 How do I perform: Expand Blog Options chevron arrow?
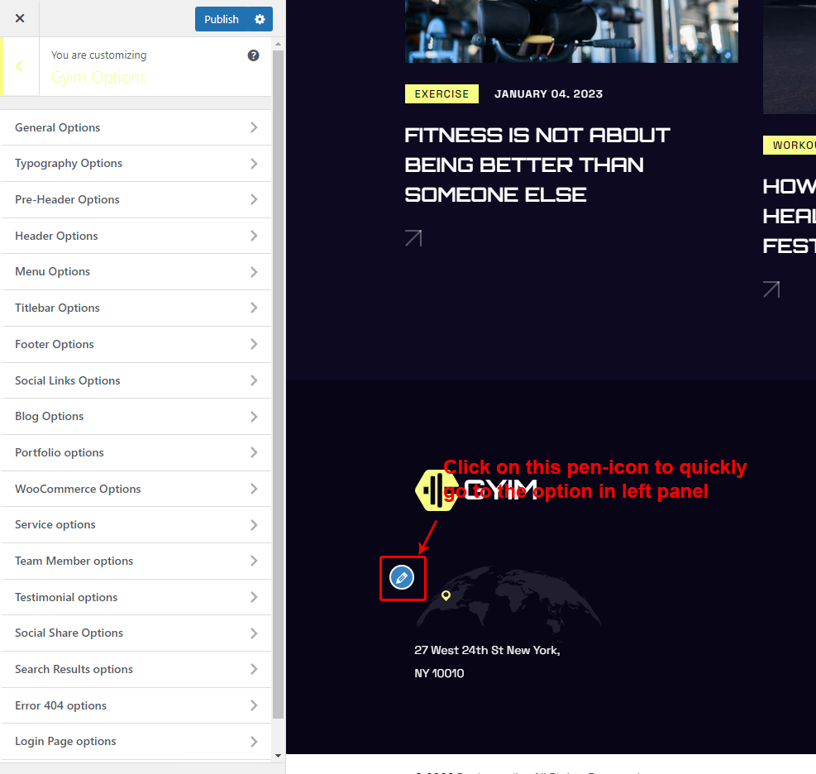tap(254, 417)
